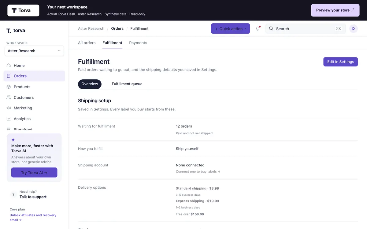Screen dimensions: 367x229
Task: Click the "None connected" shipping account text
Action: [x=190, y=165]
